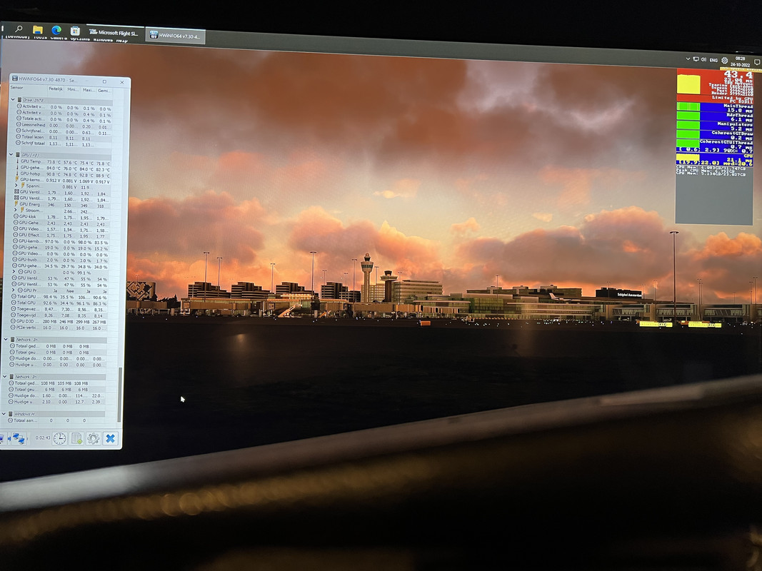The image size is (762, 571).
Task: Open the Tools menu in dev mode bar
Action: (x=40, y=37)
